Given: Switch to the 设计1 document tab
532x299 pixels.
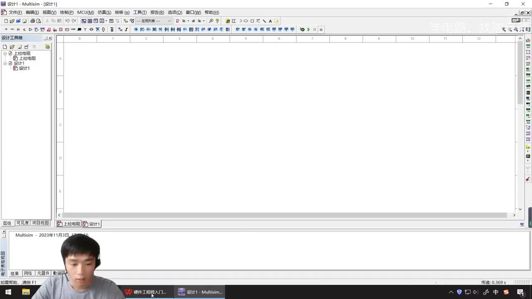Looking at the screenshot, I should click(91, 224).
